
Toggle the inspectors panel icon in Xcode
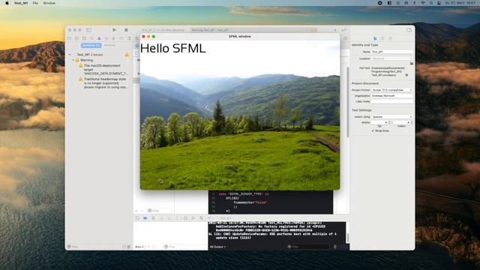coord(409,30)
